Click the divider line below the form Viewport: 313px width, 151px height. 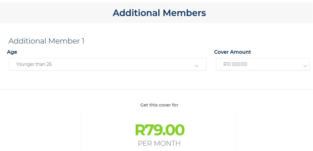(x=156, y=90)
